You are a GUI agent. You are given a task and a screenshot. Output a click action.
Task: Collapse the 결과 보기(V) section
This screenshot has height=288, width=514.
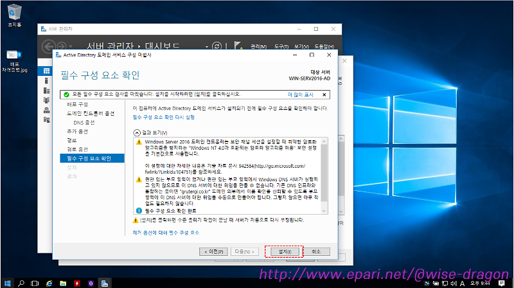point(137,132)
